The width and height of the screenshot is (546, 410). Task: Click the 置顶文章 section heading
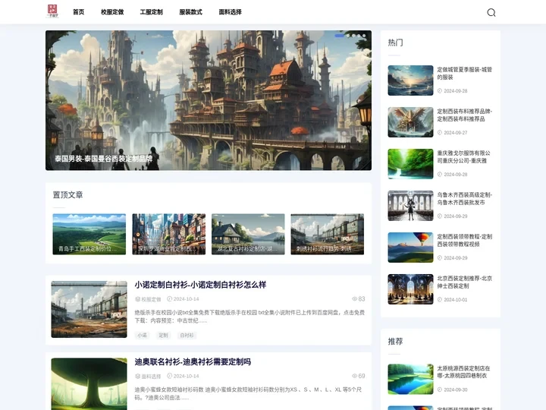click(68, 195)
